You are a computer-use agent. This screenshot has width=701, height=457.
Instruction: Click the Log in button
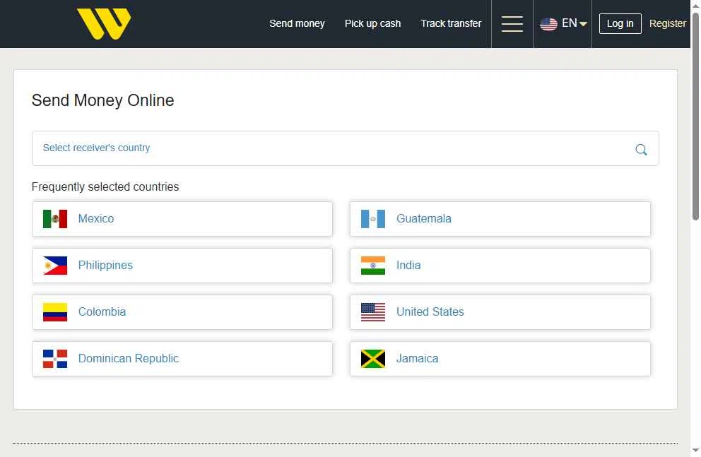pos(620,23)
